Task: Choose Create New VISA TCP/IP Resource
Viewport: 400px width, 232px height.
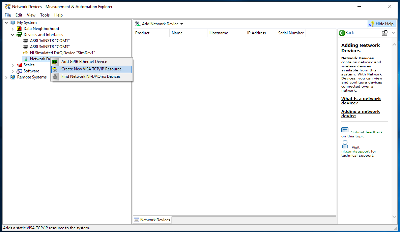Action: pos(93,69)
